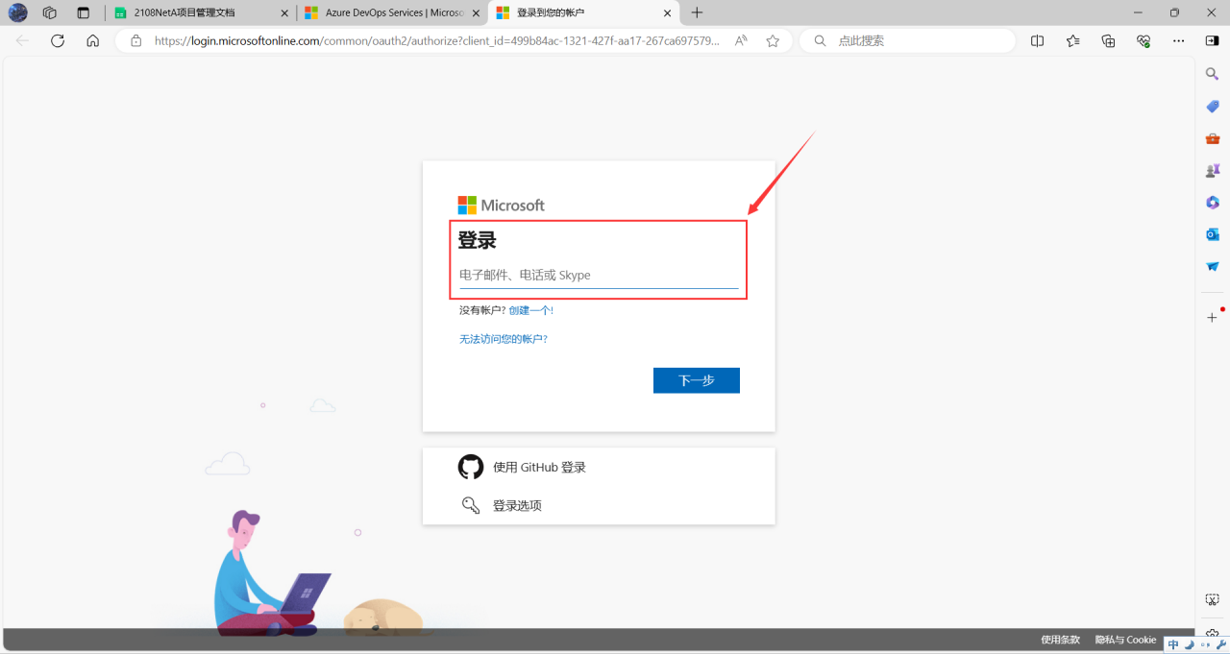Customize sidebar with plus icon
The width and height of the screenshot is (1230, 654).
pos(1212,317)
